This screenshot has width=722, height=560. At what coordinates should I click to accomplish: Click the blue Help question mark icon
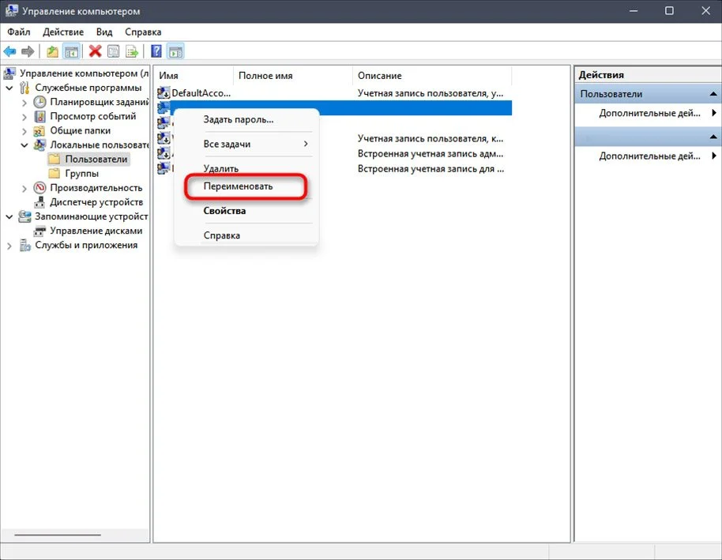click(156, 51)
